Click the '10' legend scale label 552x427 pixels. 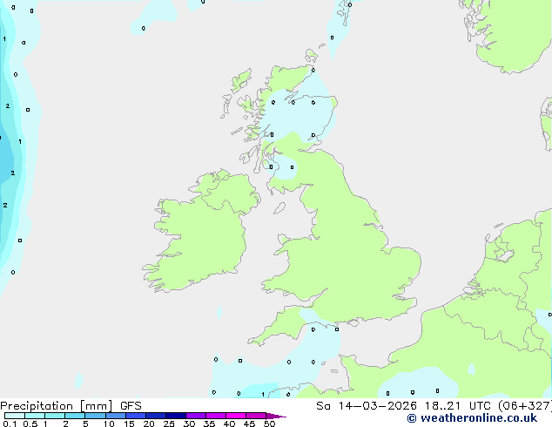[109, 424]
